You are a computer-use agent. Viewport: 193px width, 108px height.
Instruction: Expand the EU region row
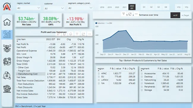click(99, 77)
